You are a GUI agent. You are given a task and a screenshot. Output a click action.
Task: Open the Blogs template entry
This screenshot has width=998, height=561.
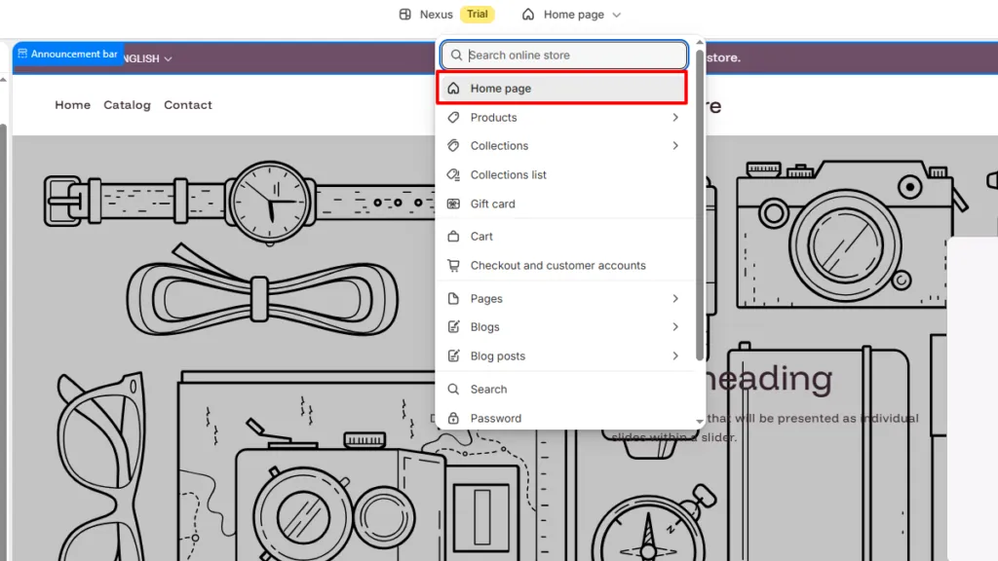[561, 327]
